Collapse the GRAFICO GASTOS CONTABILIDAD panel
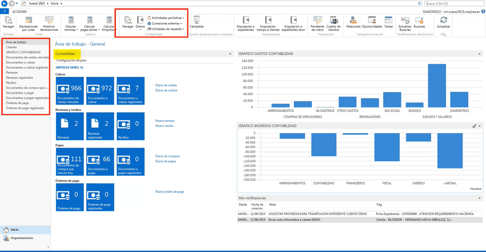This screenshot has width=486, height=252. tap(480, 54)
